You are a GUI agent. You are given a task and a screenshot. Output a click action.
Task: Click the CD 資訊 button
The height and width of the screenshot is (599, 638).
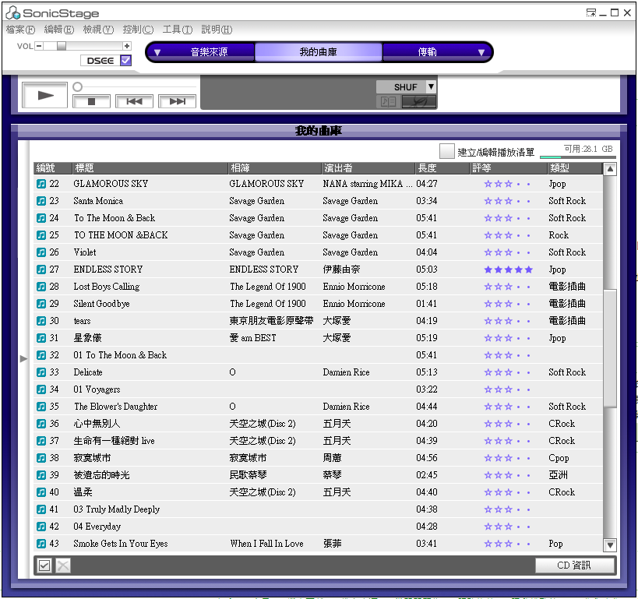pyautogui.click(x=574, y=566)
